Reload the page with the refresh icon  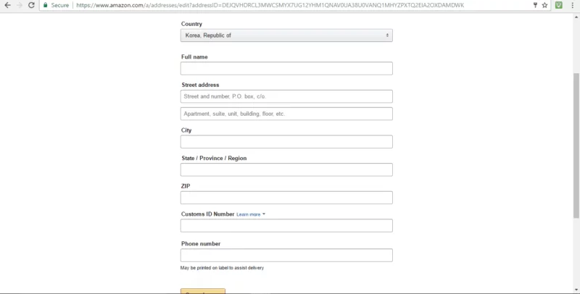[x=31, y=5]
